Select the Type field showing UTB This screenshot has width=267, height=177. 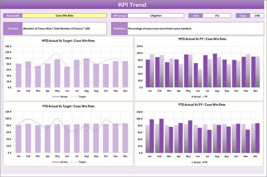(257, 15)
